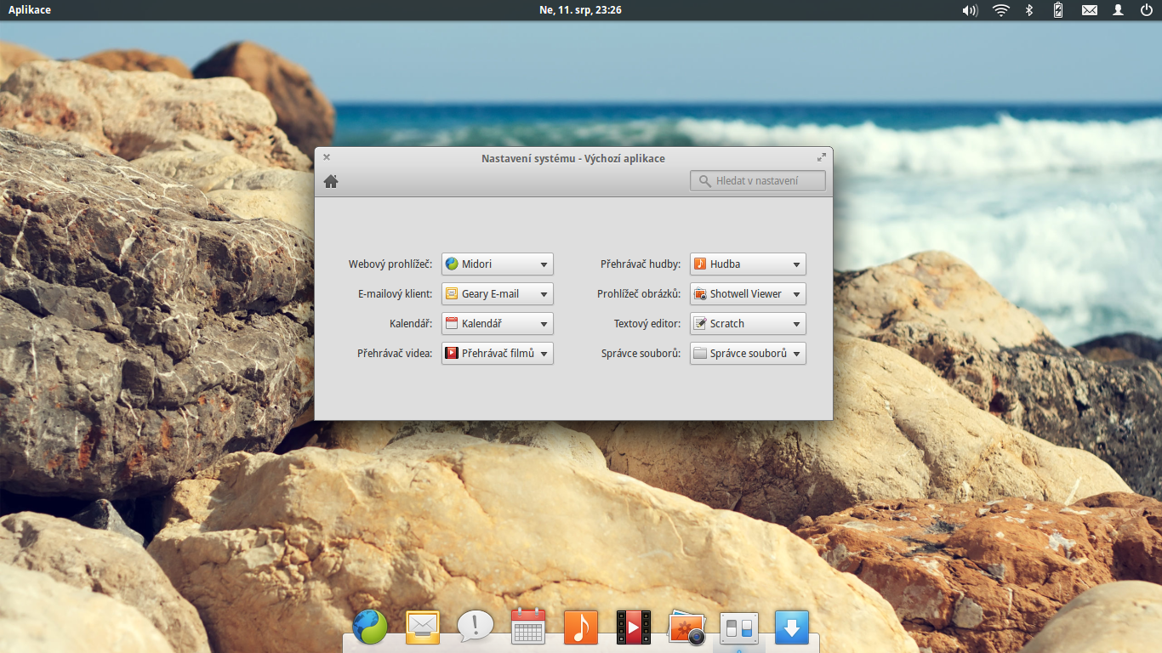
Task: Start the Videos player from the dock
Action: pos(634,627)
